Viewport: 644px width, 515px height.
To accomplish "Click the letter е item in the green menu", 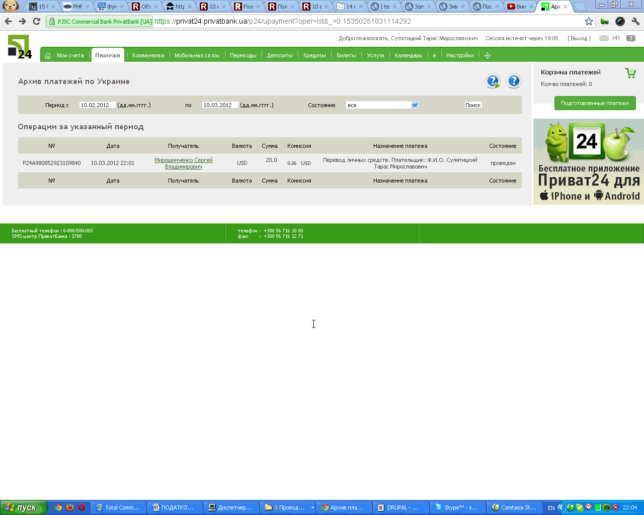I will 434,55.
